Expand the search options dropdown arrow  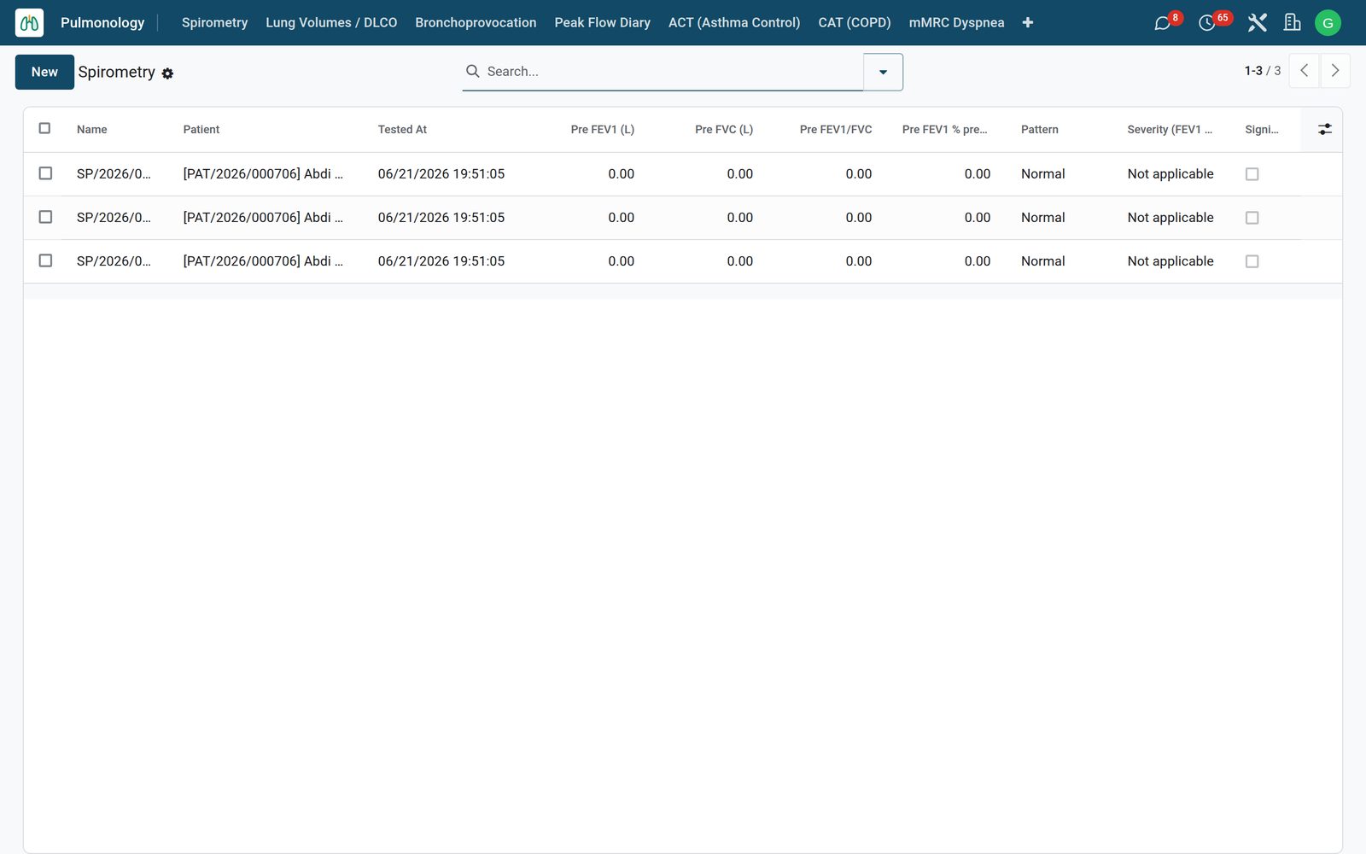coord(883,72)
